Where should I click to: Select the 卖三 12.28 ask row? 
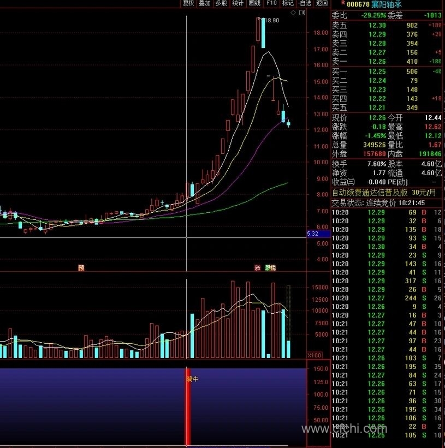pyautogui.click(x=387, y=44)
